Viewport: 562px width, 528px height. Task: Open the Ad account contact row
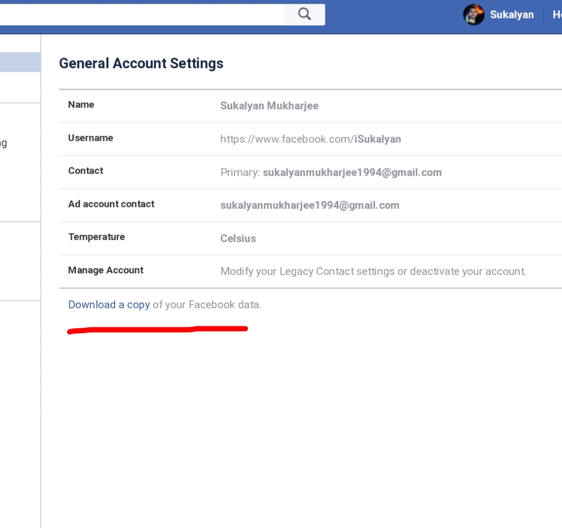pos(311,205)
